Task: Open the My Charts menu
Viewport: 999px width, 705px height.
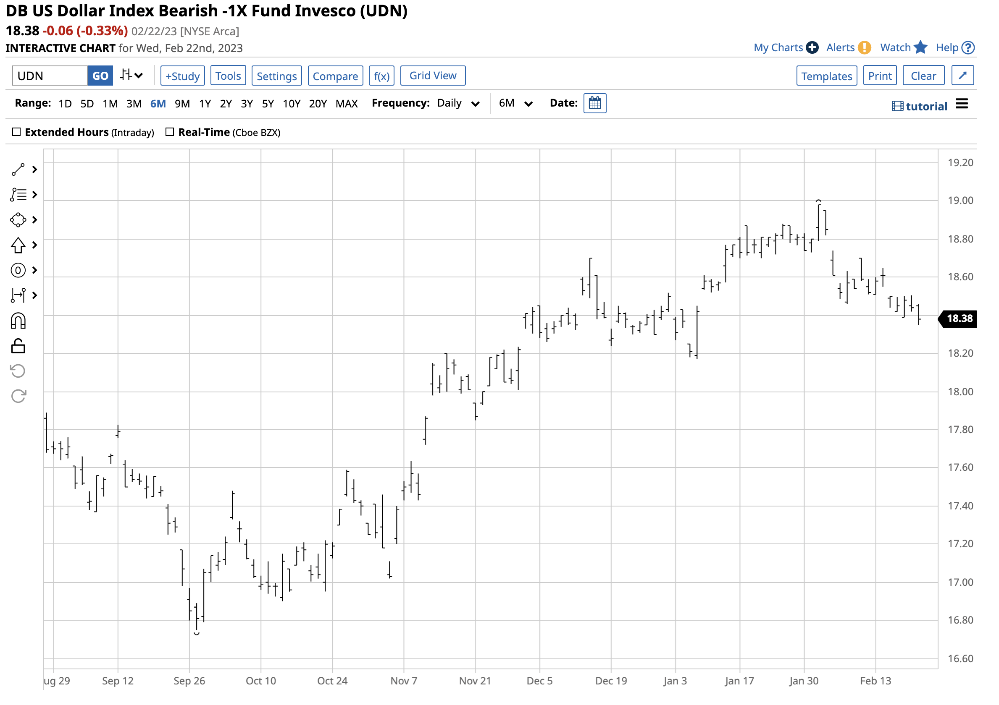Action: click(x=778, y=47)
